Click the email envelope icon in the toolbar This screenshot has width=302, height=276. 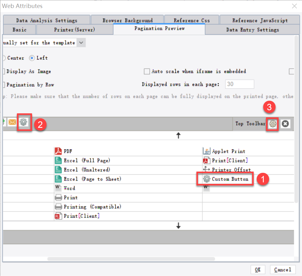point(12,122)
